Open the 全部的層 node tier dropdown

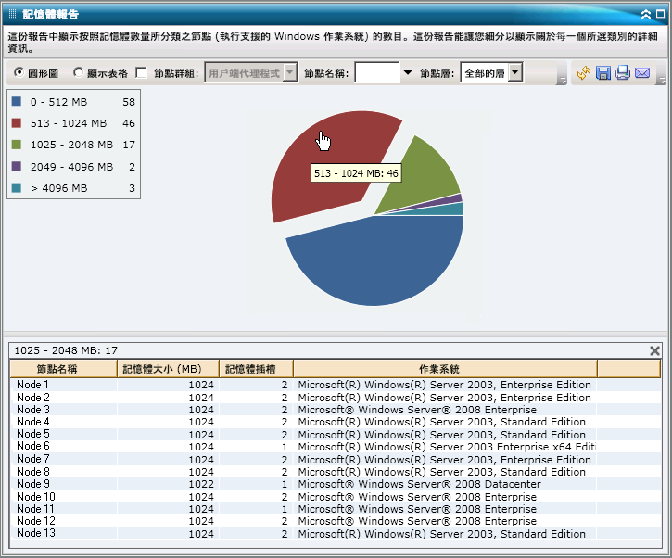click(491, 72)
